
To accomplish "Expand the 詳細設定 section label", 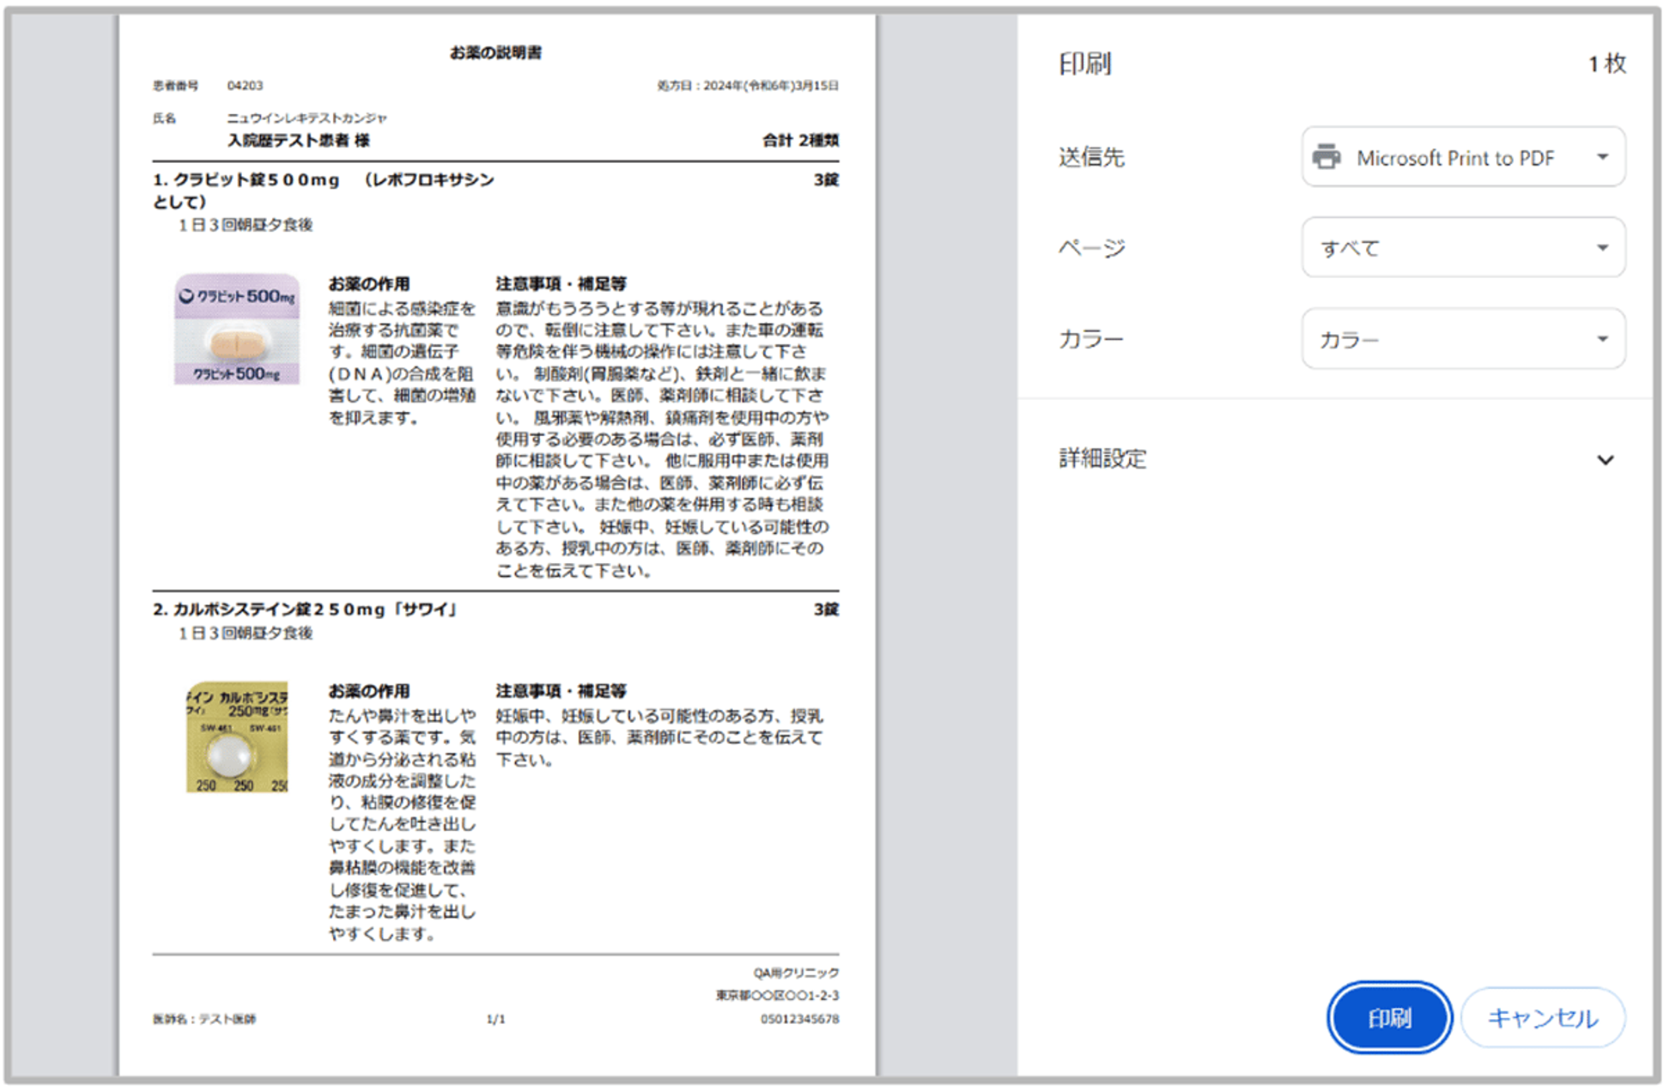I will pos(1102,458).
